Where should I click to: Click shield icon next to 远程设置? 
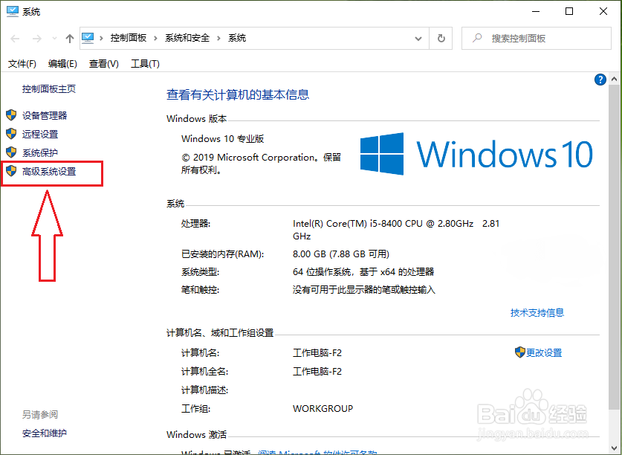point(11,134)
